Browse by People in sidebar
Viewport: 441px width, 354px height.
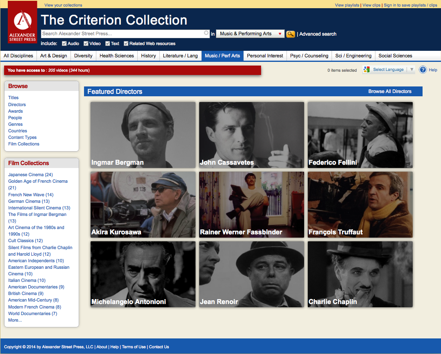[15, 118]
